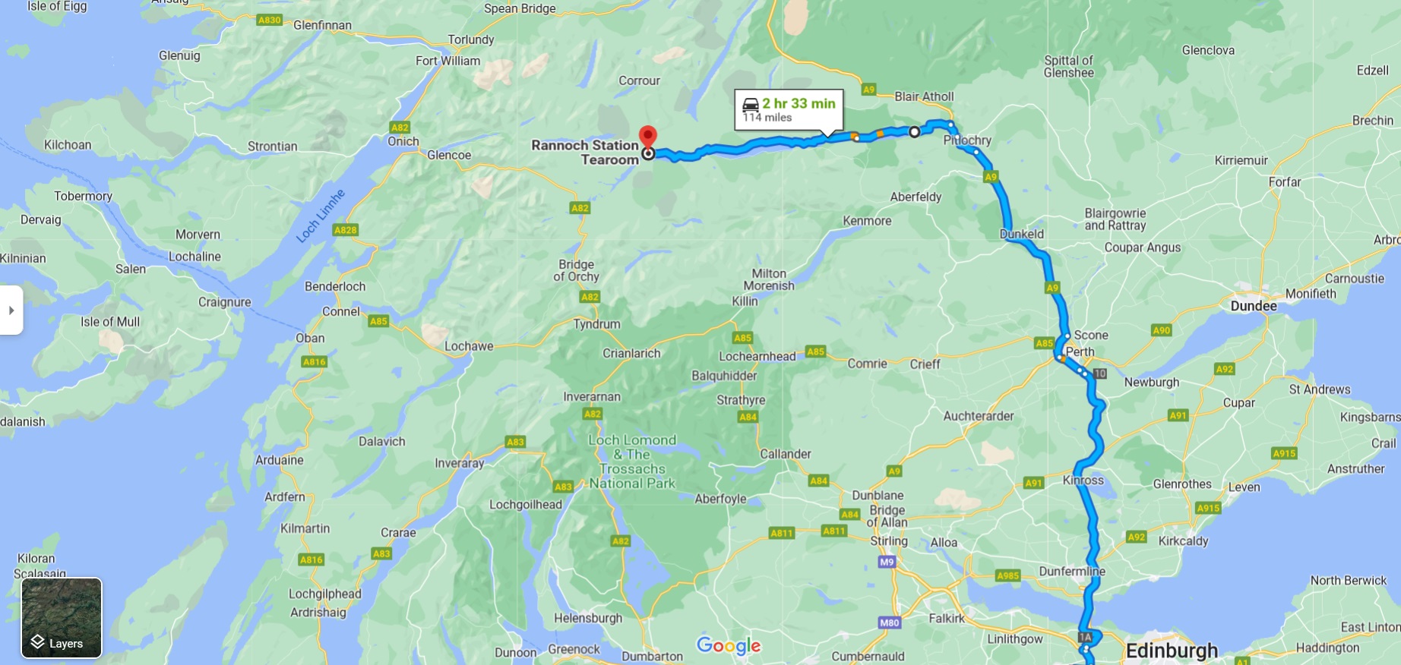Viewport: 1401px width, 665px height.
Task: Click the M80 motorway shield near Falkirk
Action: click(x=889, y=622)
